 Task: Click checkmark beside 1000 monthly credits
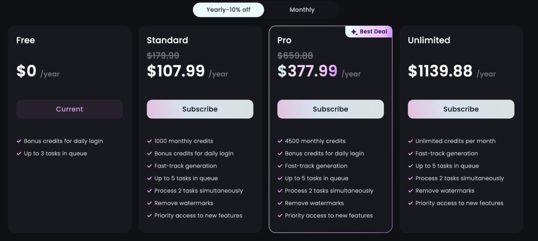pos(149,141)
